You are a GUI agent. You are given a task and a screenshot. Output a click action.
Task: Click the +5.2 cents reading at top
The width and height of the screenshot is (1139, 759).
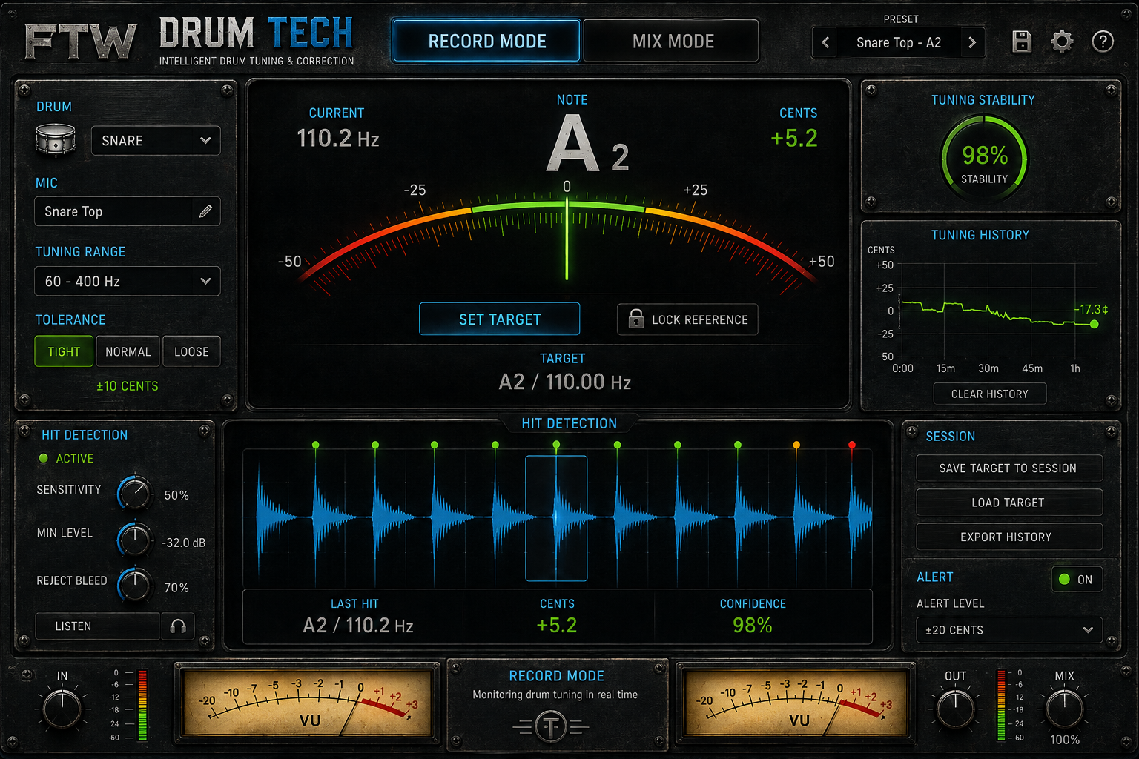794,139
